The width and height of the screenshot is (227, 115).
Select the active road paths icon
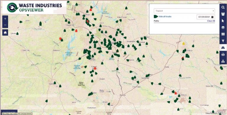223,48
